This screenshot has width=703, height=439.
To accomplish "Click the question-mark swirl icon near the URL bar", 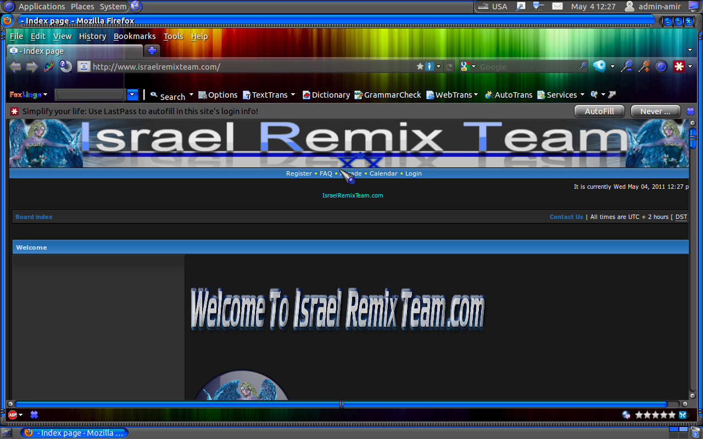I will pyautogui.click(x=66, y=66).
